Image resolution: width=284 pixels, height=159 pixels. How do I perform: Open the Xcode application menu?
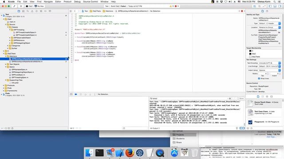11,1
